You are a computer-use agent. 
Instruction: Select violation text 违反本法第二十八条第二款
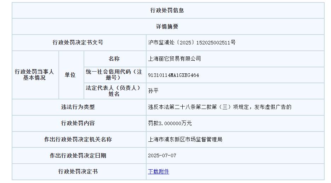pos(179,107)
